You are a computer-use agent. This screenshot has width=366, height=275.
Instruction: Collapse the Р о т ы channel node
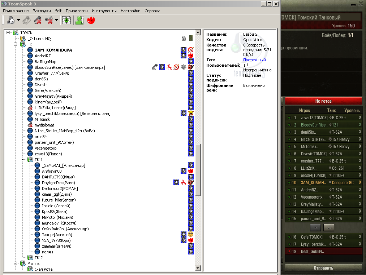(16, 263)
